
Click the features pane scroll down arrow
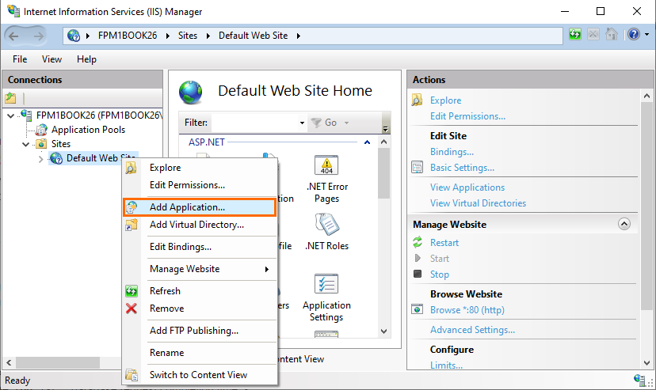point(383,331)
